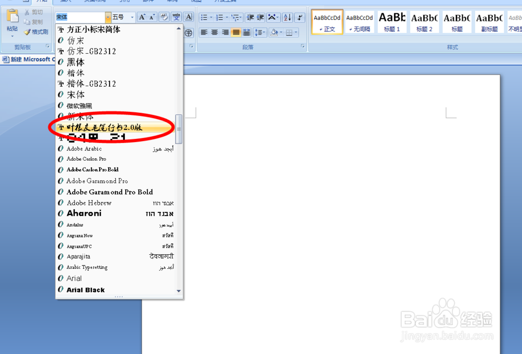The image size is (522, 354).
Task: Show or hide paragraph marks
Action: pyautogui.click(x=300, y=17)
